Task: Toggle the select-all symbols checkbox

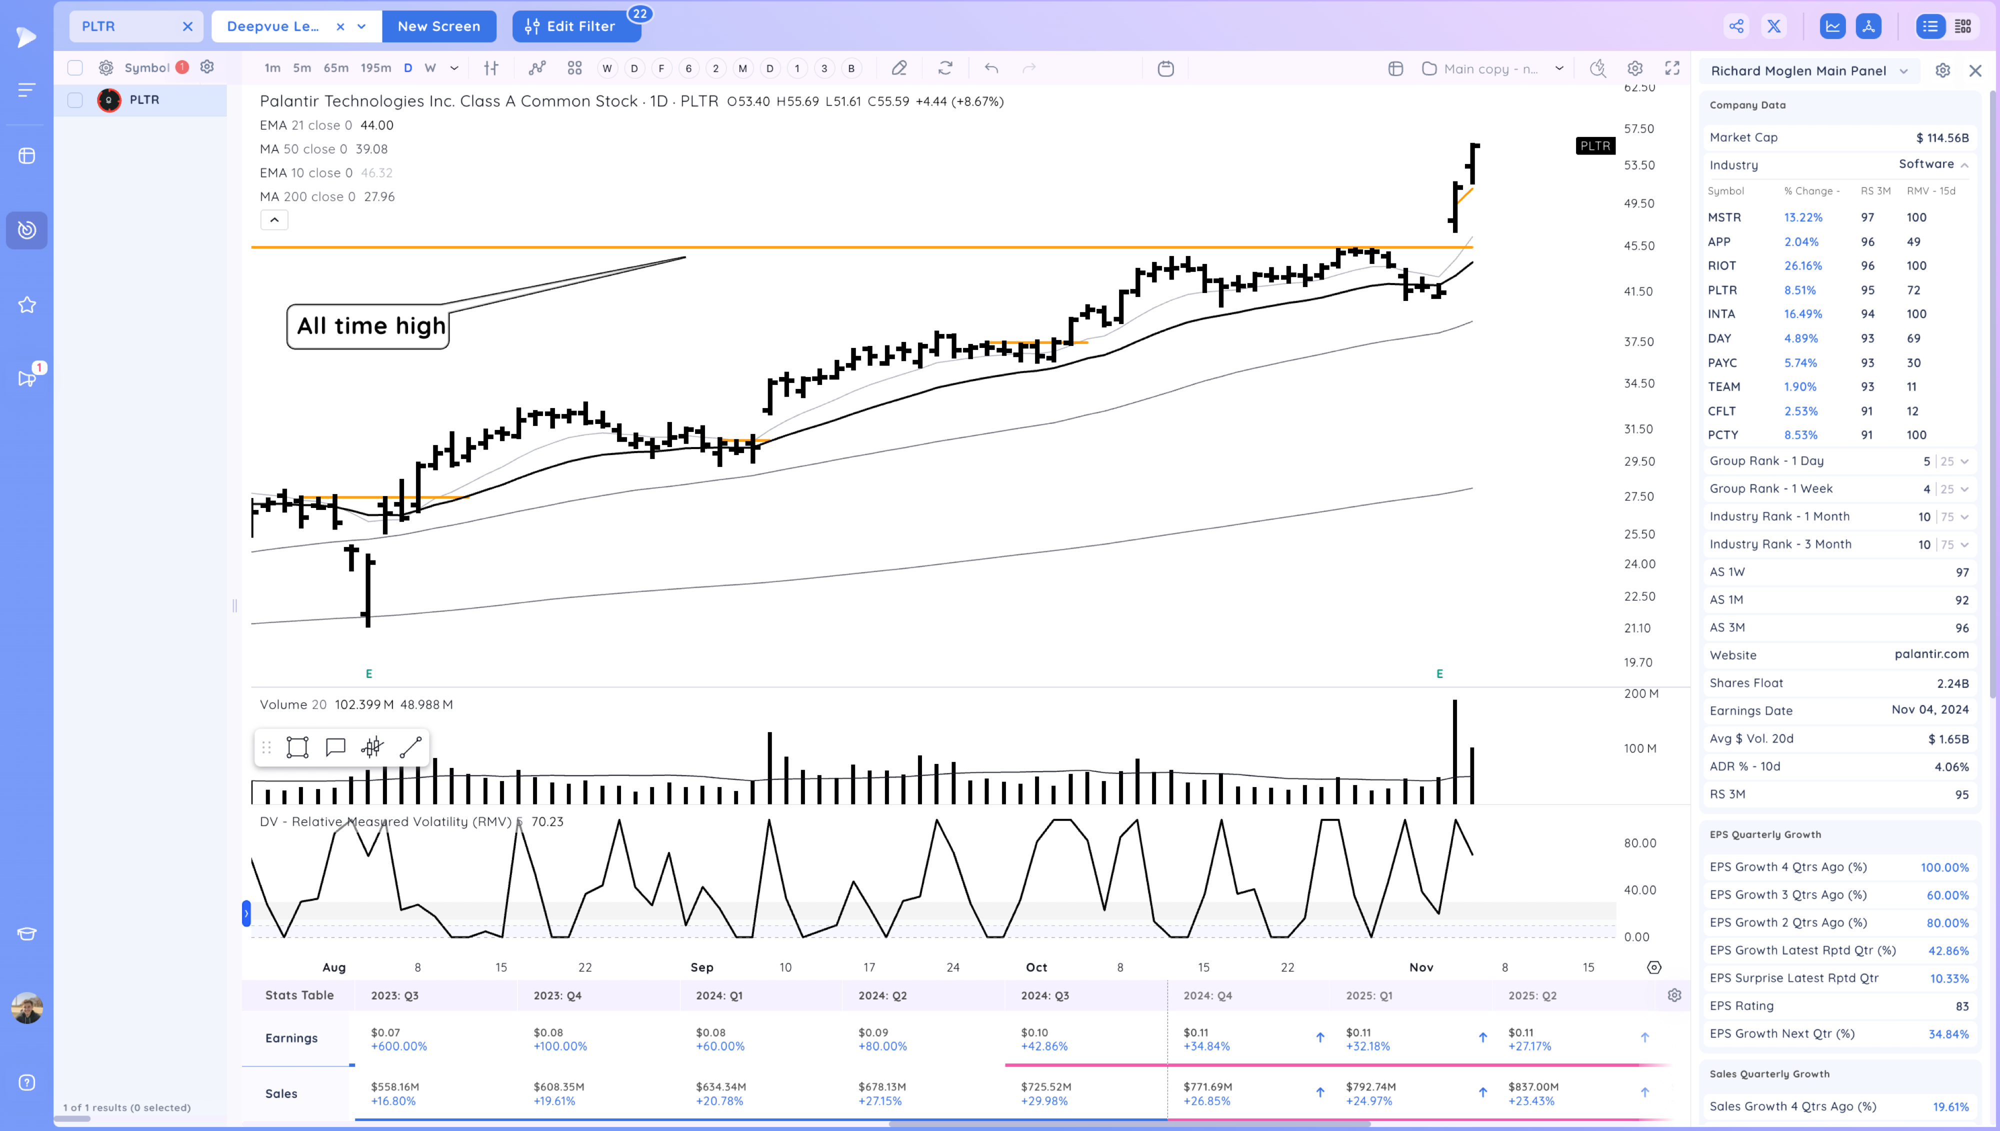Action: tap(75, 67)
